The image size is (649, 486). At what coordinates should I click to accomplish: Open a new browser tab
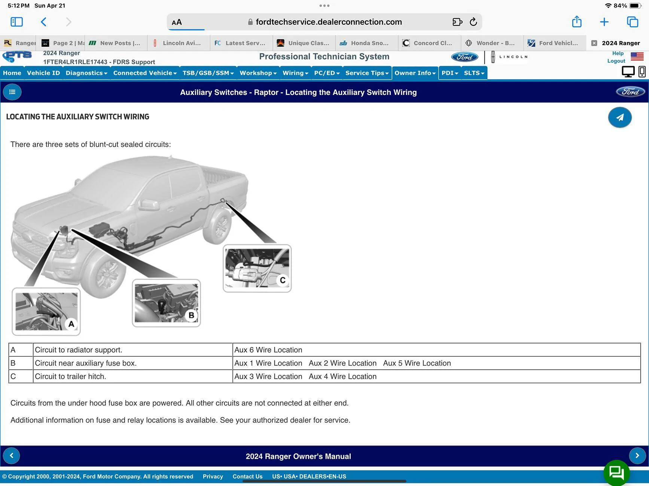point(604,22)
